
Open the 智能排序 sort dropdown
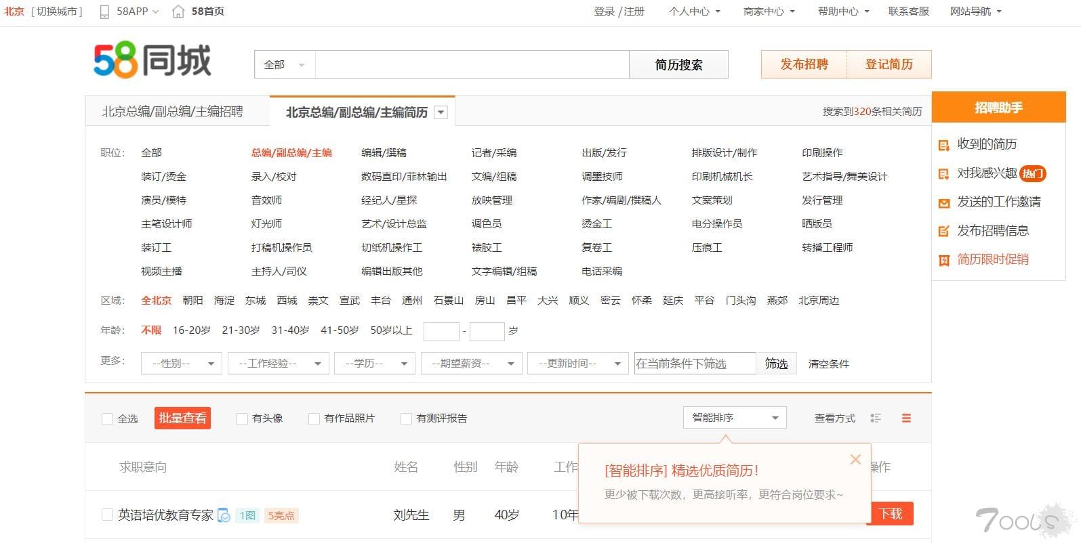click(x=734, y=418)
